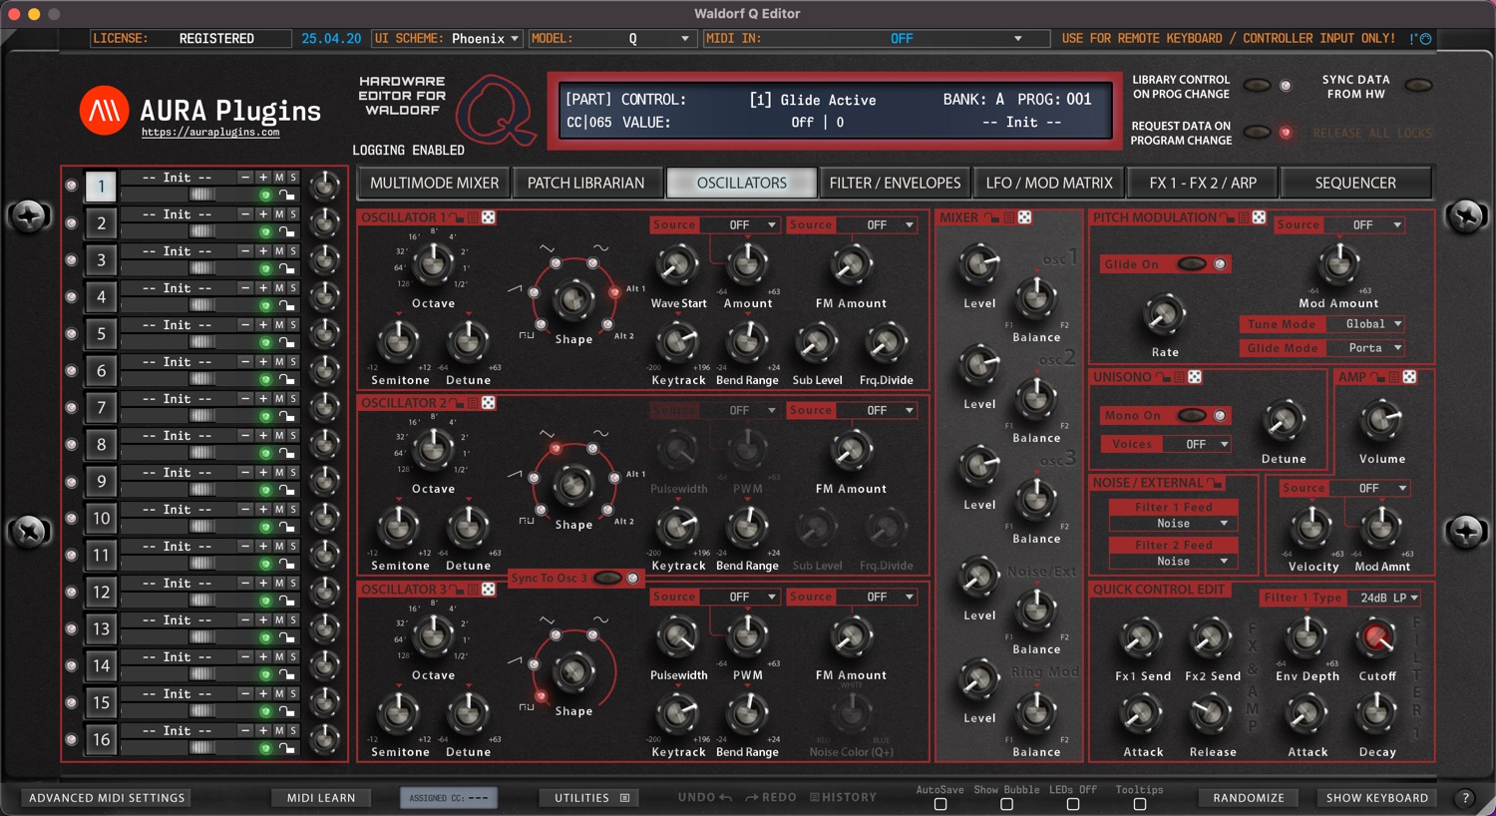Toggle the lock icon for part 1
The height and width of the screenshot is (816, 1496).
coord(286,196)
